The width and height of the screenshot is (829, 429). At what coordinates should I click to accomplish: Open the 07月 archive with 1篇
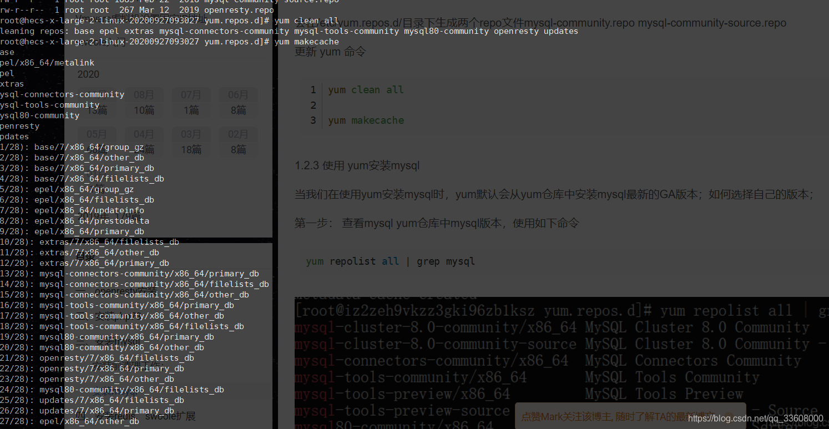[x=191, y=102]
